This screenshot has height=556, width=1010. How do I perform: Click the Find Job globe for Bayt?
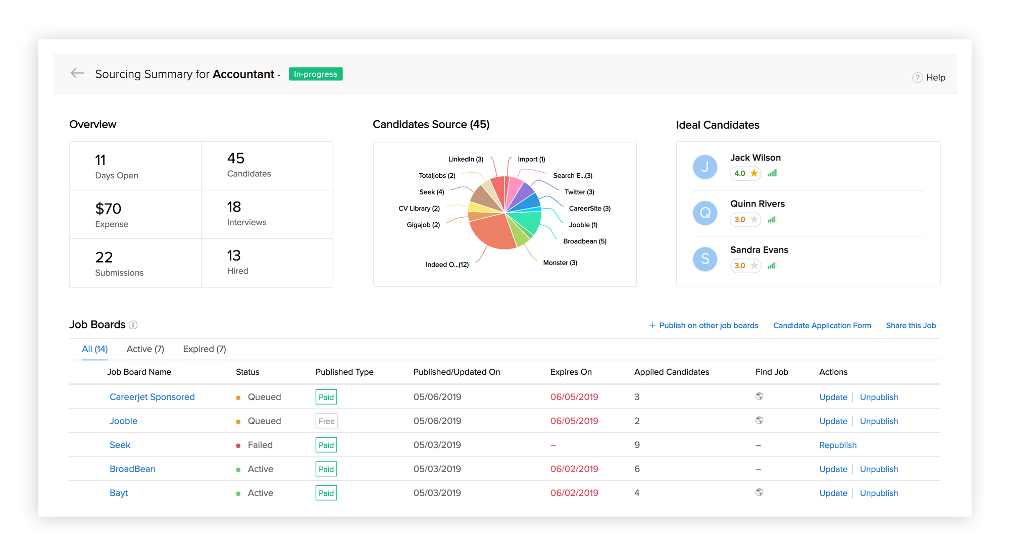point(759,492)
